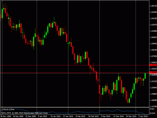Click the 5 Jan 2010 date label
The width and height of the screenshot is (157, 118).
(42, 116)
